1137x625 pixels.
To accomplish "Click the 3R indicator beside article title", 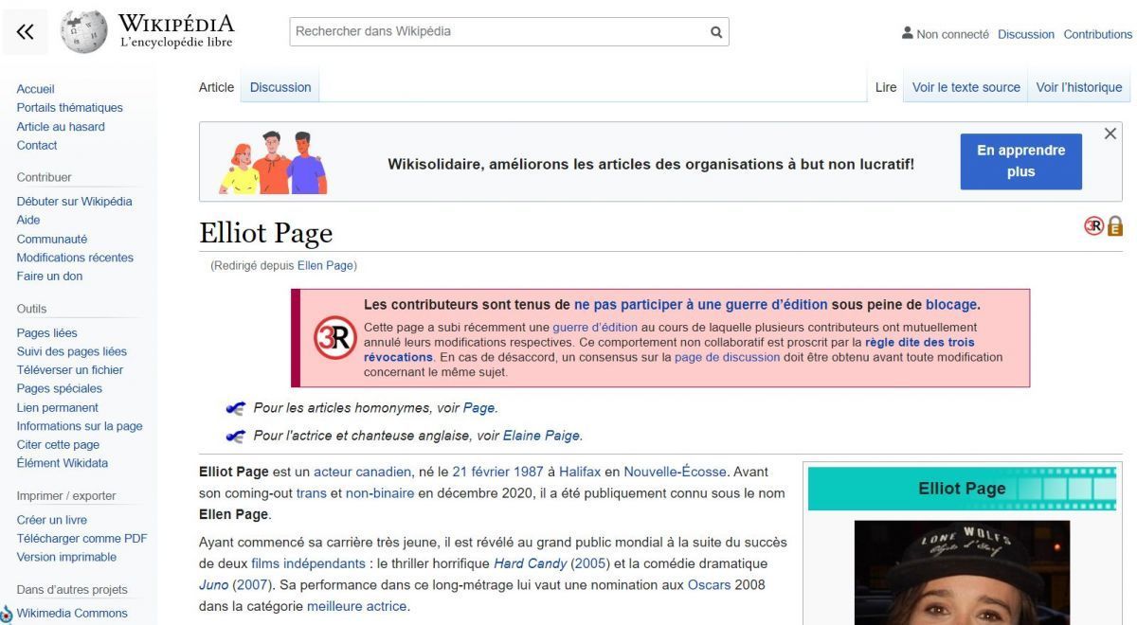I will coord(1093,225).
